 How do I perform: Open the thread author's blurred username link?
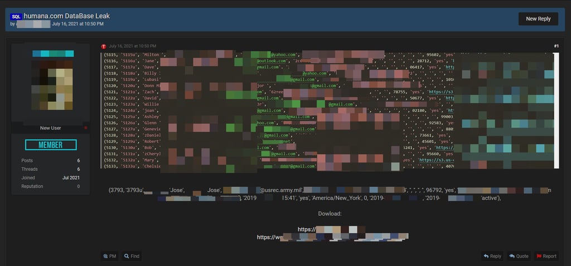pos(33,24)
